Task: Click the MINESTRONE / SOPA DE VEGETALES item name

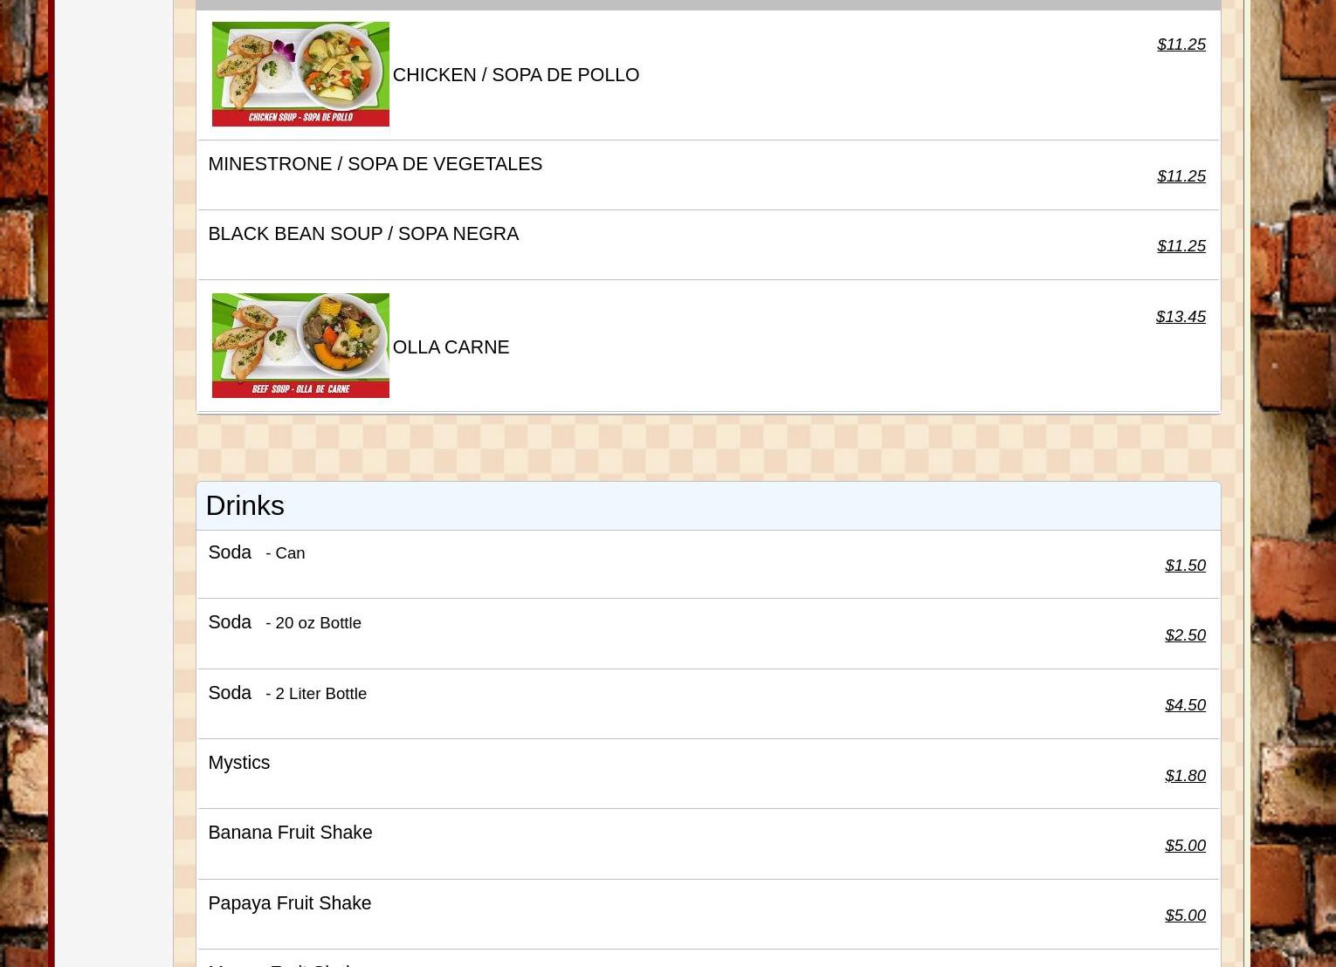Action: pyautogui.click(x=375, y=164)
